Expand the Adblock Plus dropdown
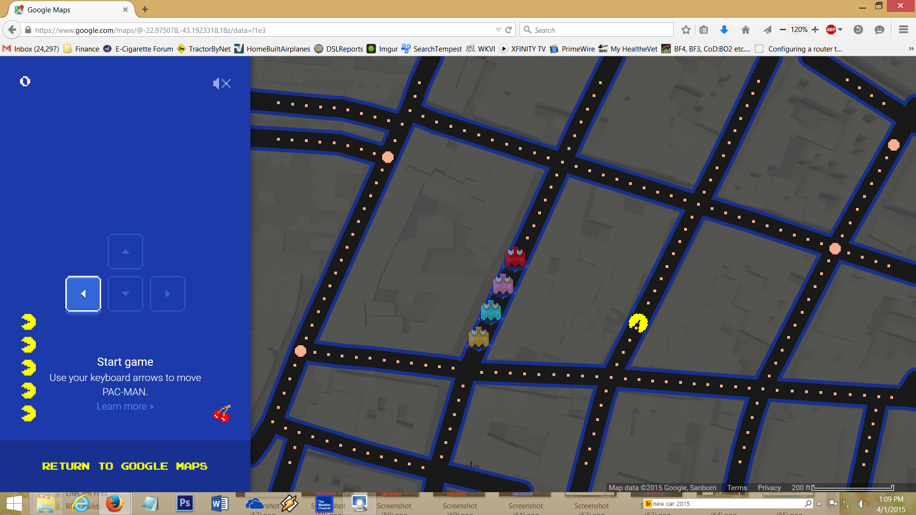The image size is (916, 515). click(840, 30)
